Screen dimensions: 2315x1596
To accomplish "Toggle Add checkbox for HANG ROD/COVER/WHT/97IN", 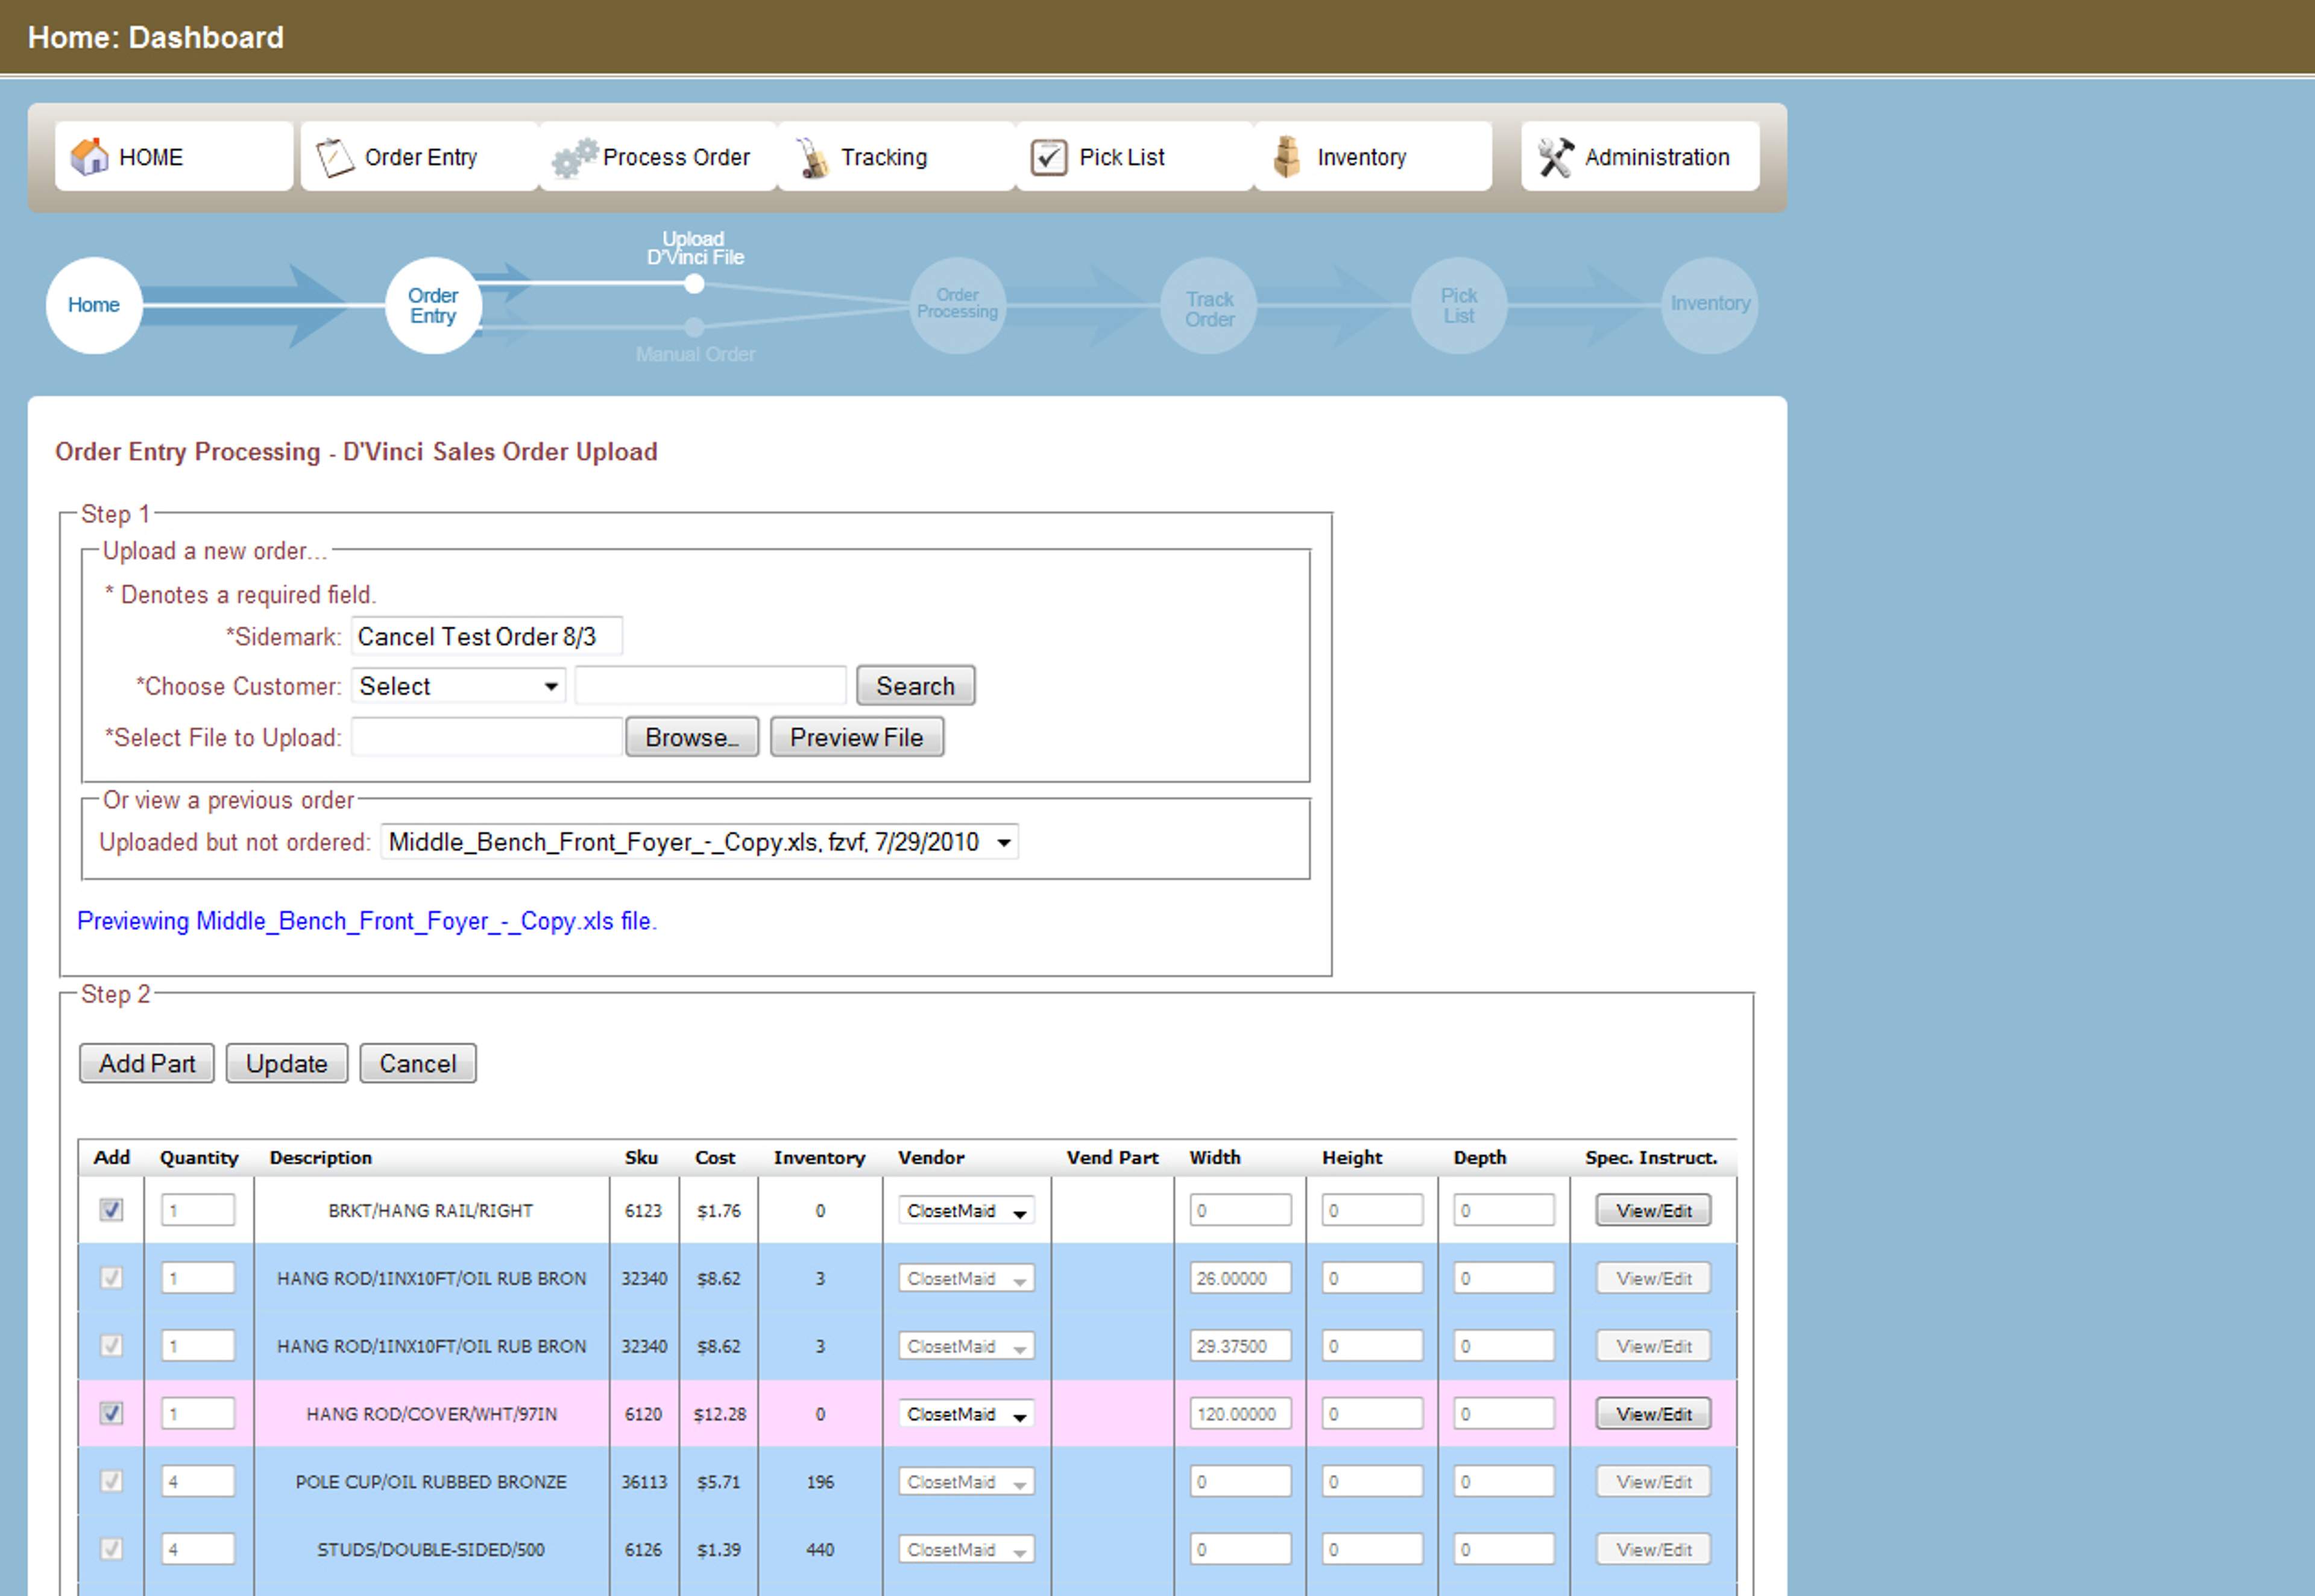I will [111, 1414].
